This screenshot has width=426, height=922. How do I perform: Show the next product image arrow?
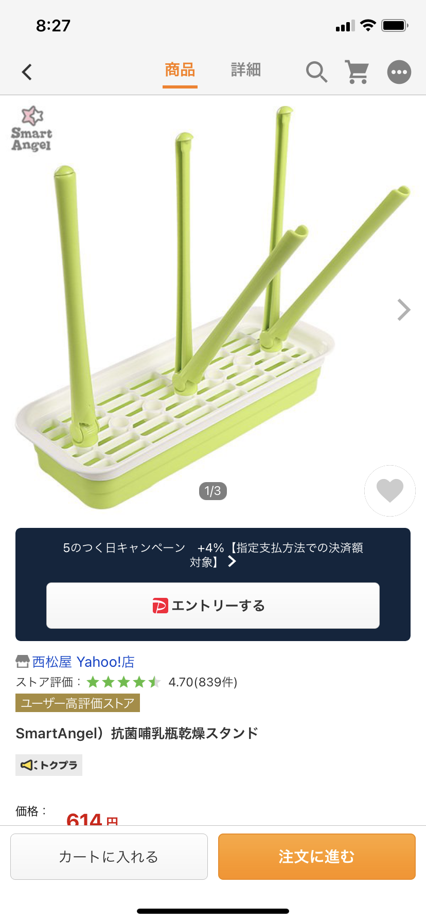pyautogui.click(x=404, y=310)
